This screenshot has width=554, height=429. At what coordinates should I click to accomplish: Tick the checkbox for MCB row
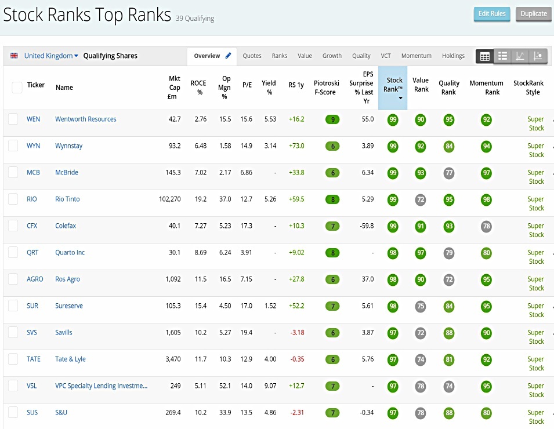13,172
